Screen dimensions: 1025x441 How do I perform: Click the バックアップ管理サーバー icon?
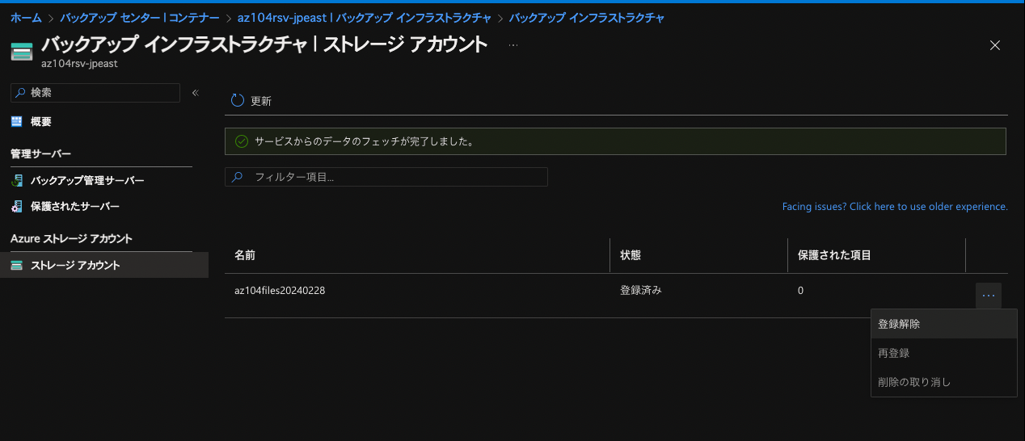pyautogui.click(x=17, y=180)
